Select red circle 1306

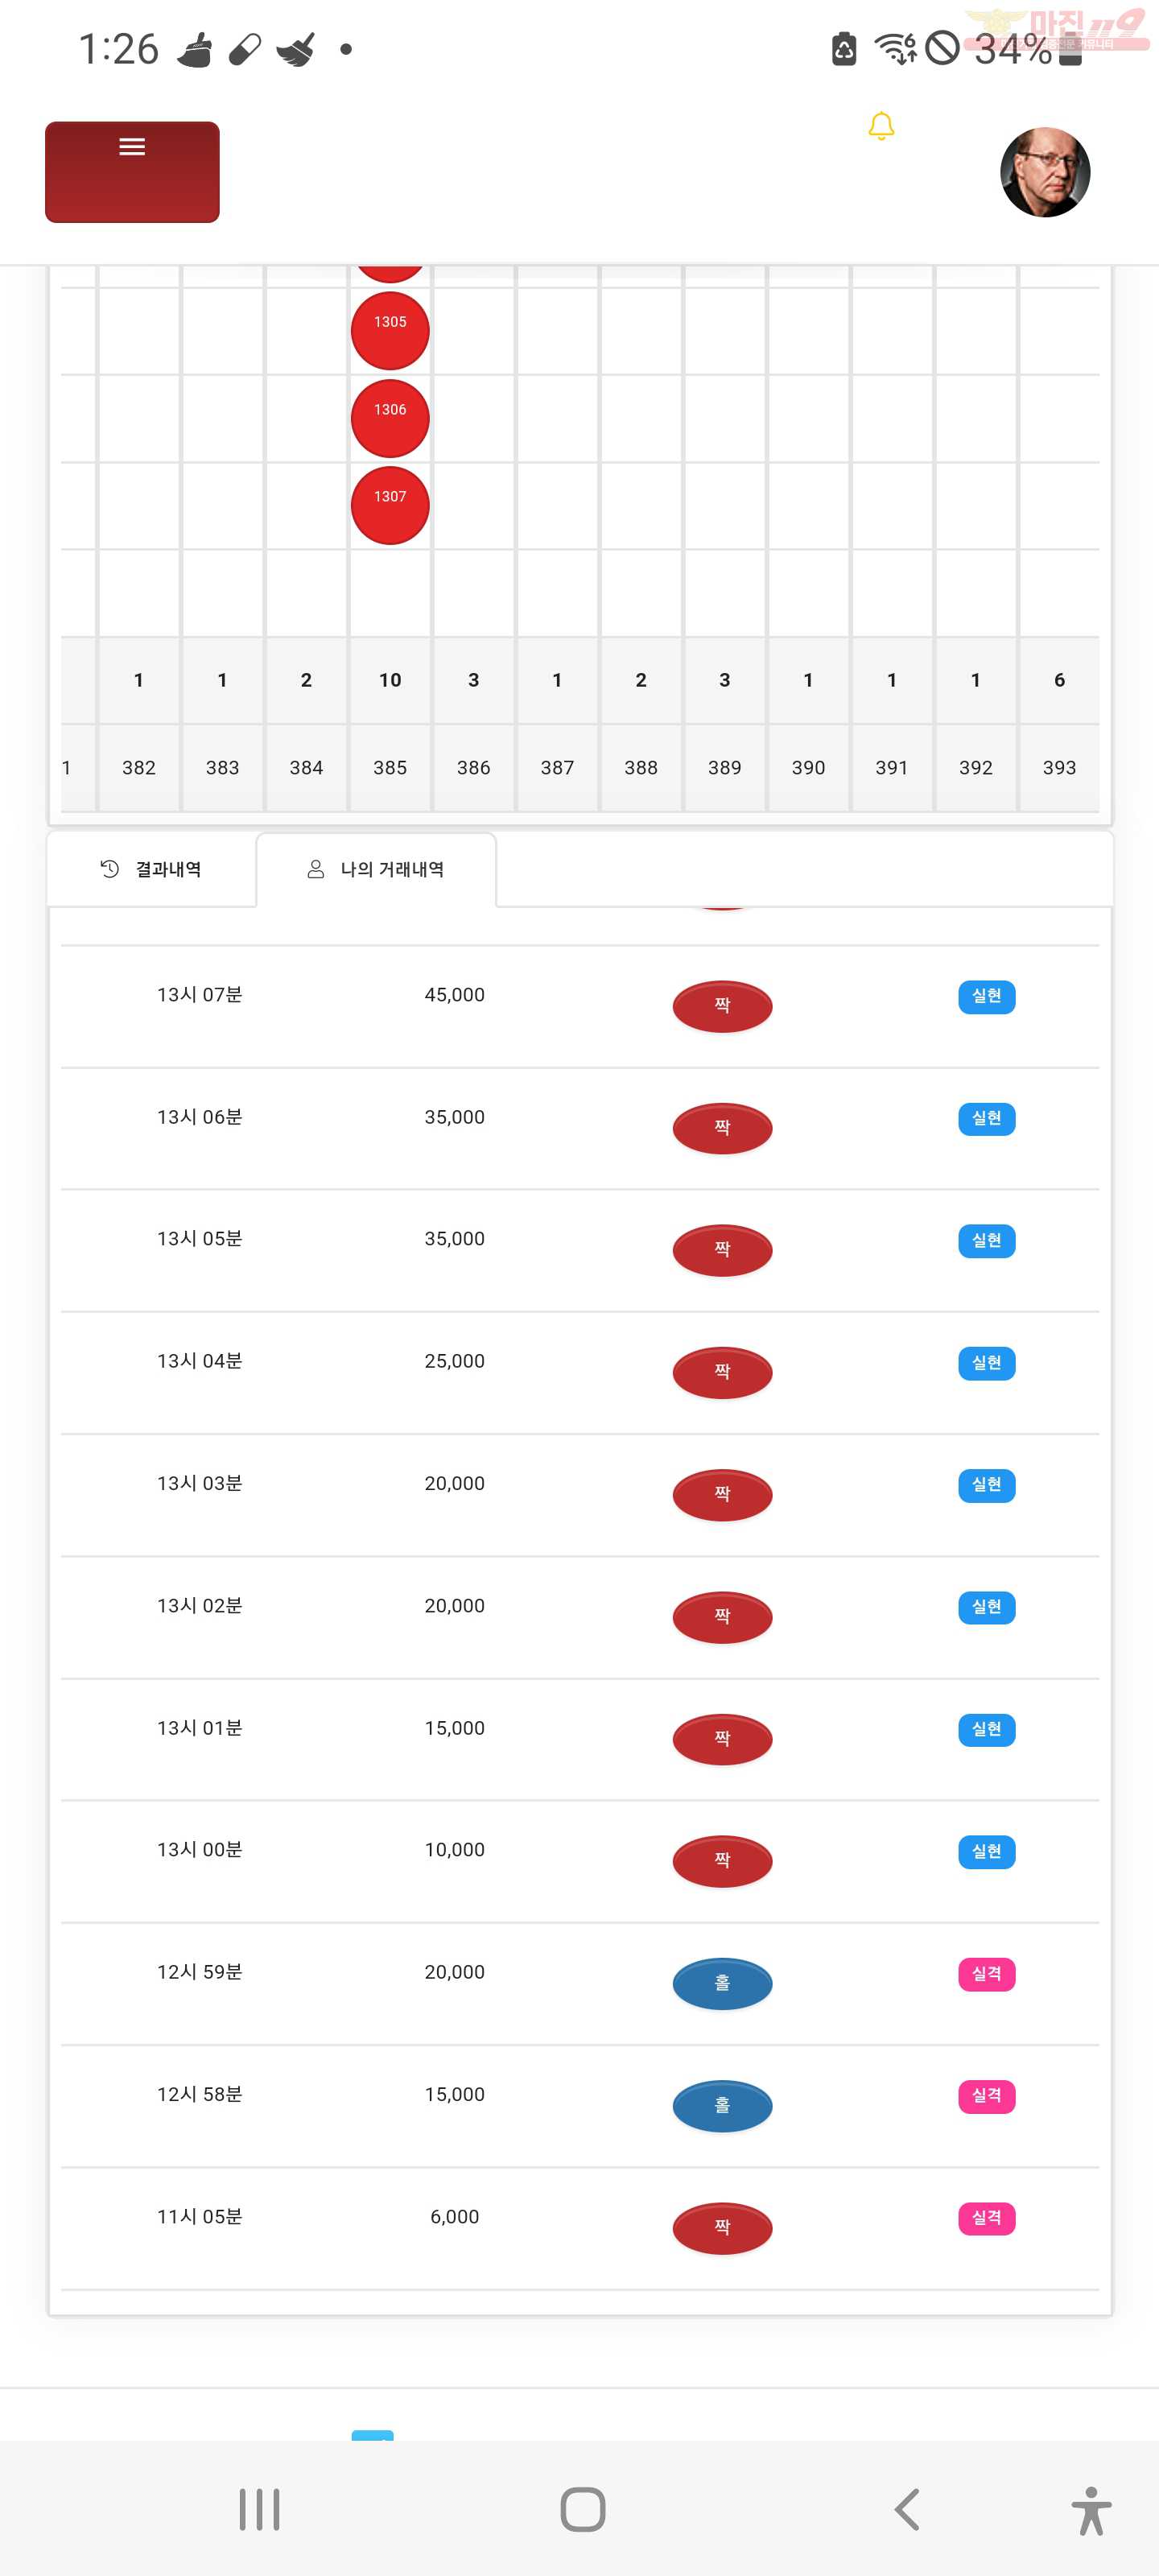coord(390,418)
